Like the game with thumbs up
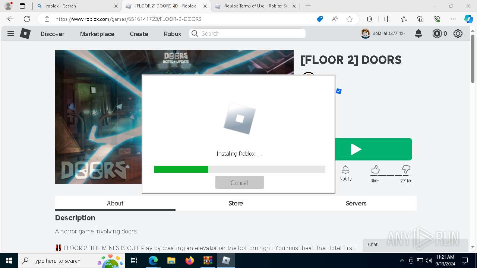The height and width of the screenshot is (268, 477). point(375,170)
